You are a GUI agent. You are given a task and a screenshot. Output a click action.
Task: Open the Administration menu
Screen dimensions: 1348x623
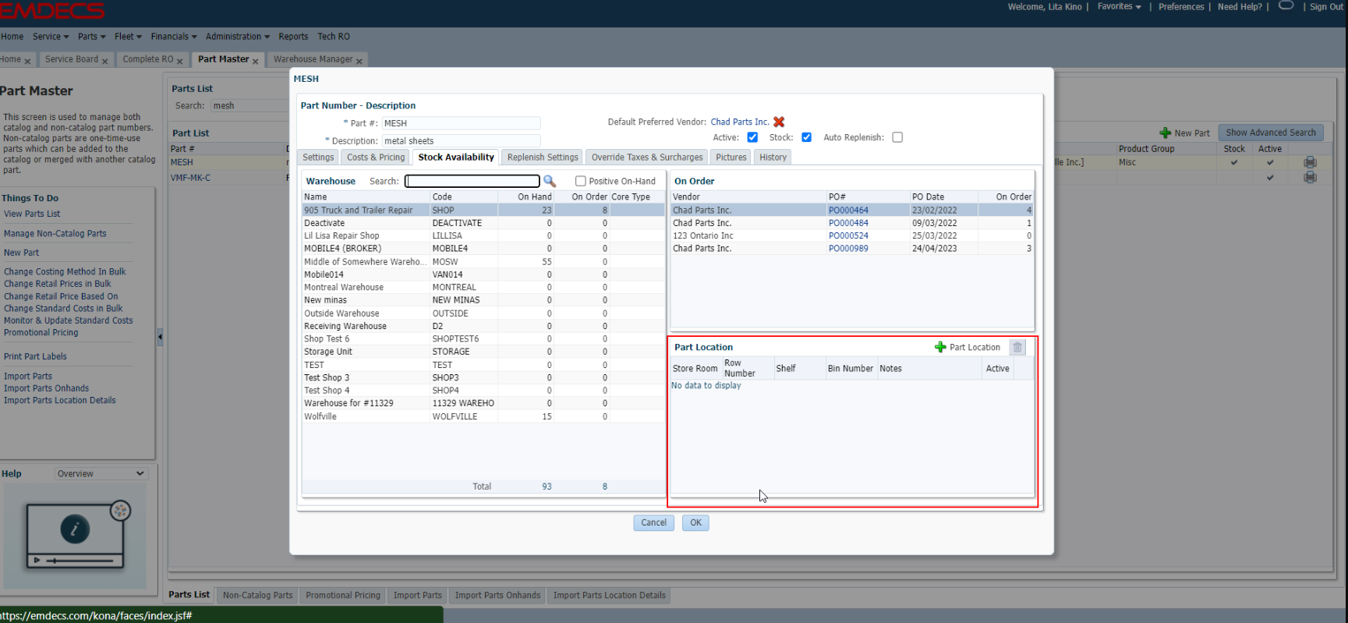click(237, 37)
